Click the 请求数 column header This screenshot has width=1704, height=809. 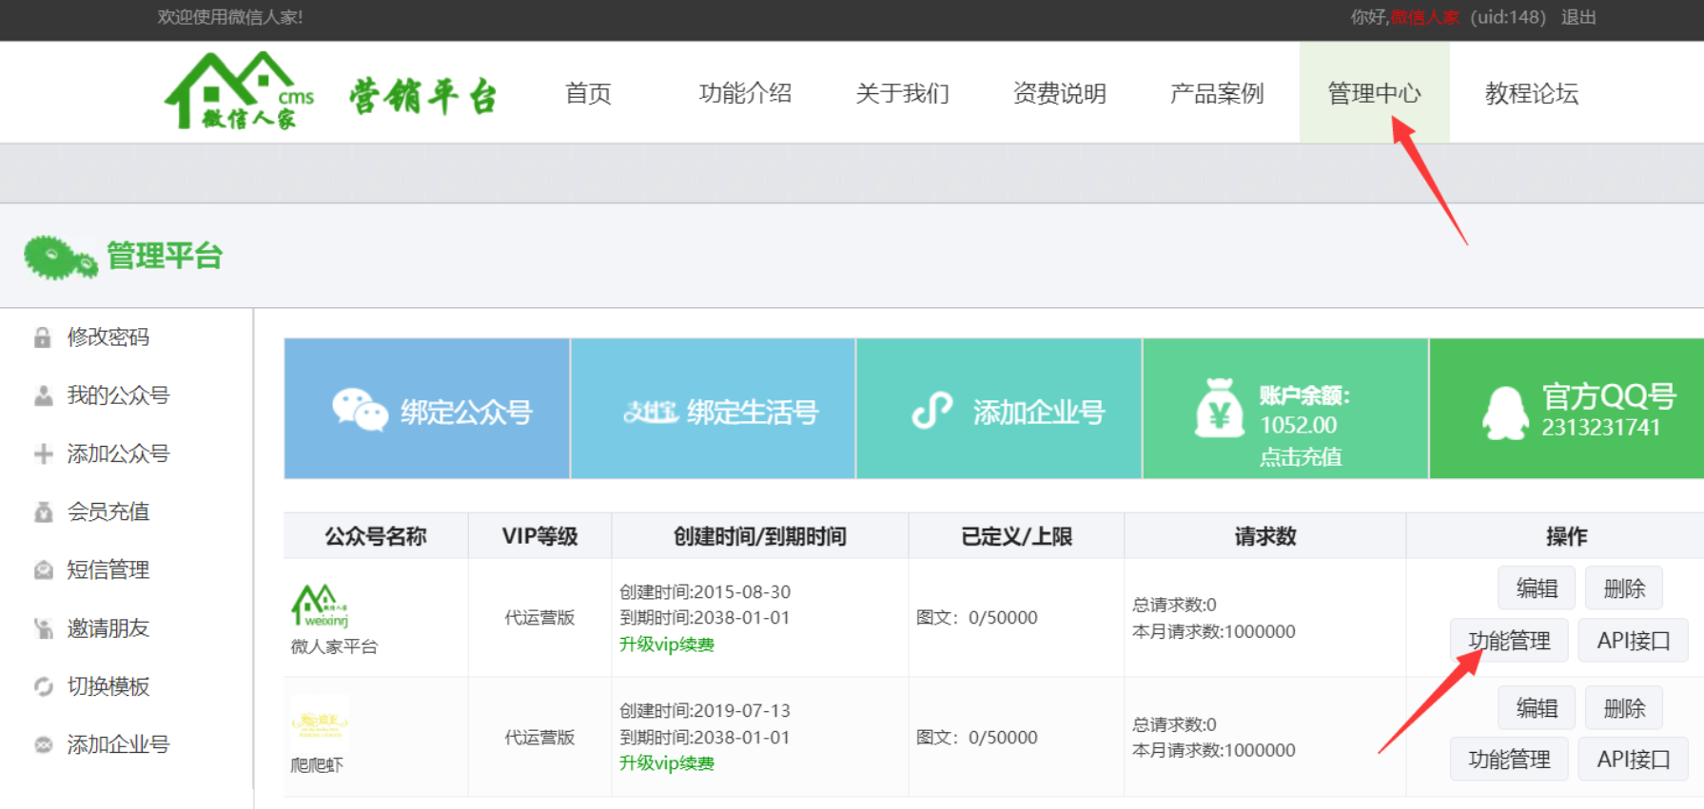tap(1265, 536)
